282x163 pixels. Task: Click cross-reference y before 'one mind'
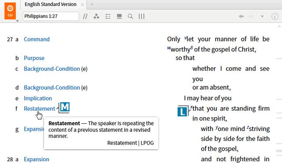pos(217,127)
